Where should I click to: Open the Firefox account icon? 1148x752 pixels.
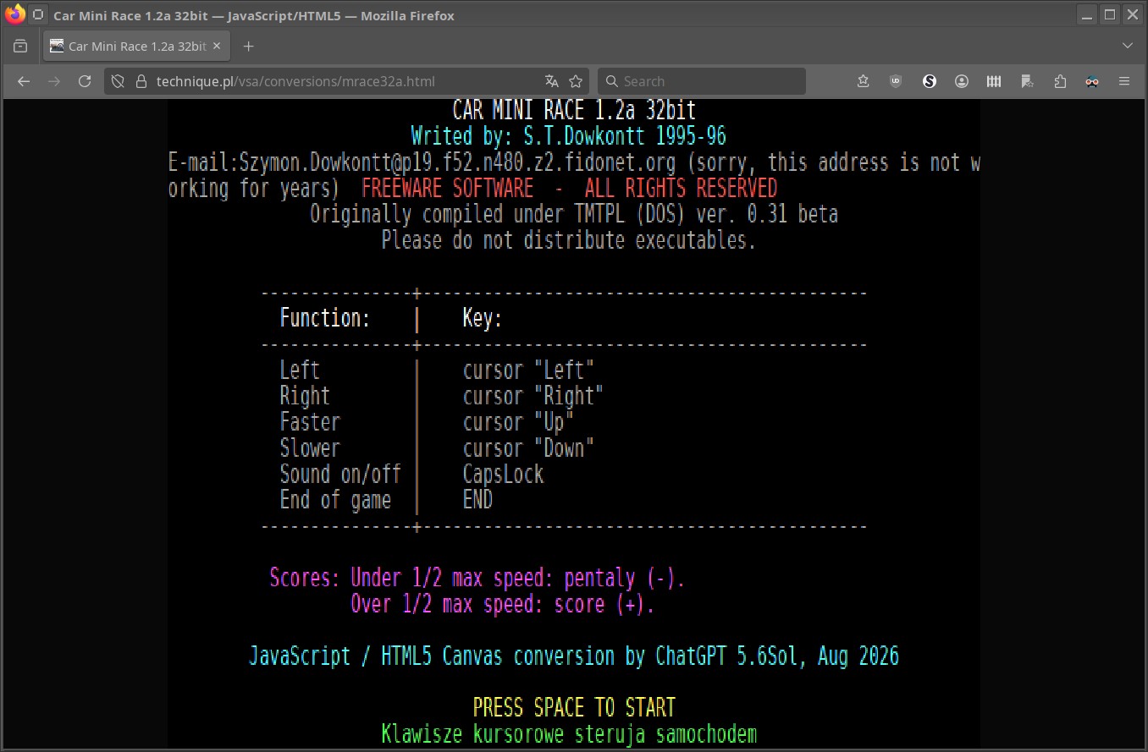(x=962, y=81)
